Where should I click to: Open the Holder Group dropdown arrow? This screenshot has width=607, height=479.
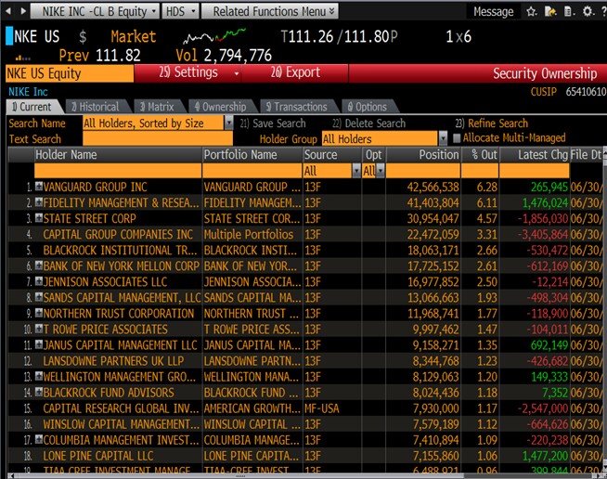pyautogui.click(x=443, y=138)
